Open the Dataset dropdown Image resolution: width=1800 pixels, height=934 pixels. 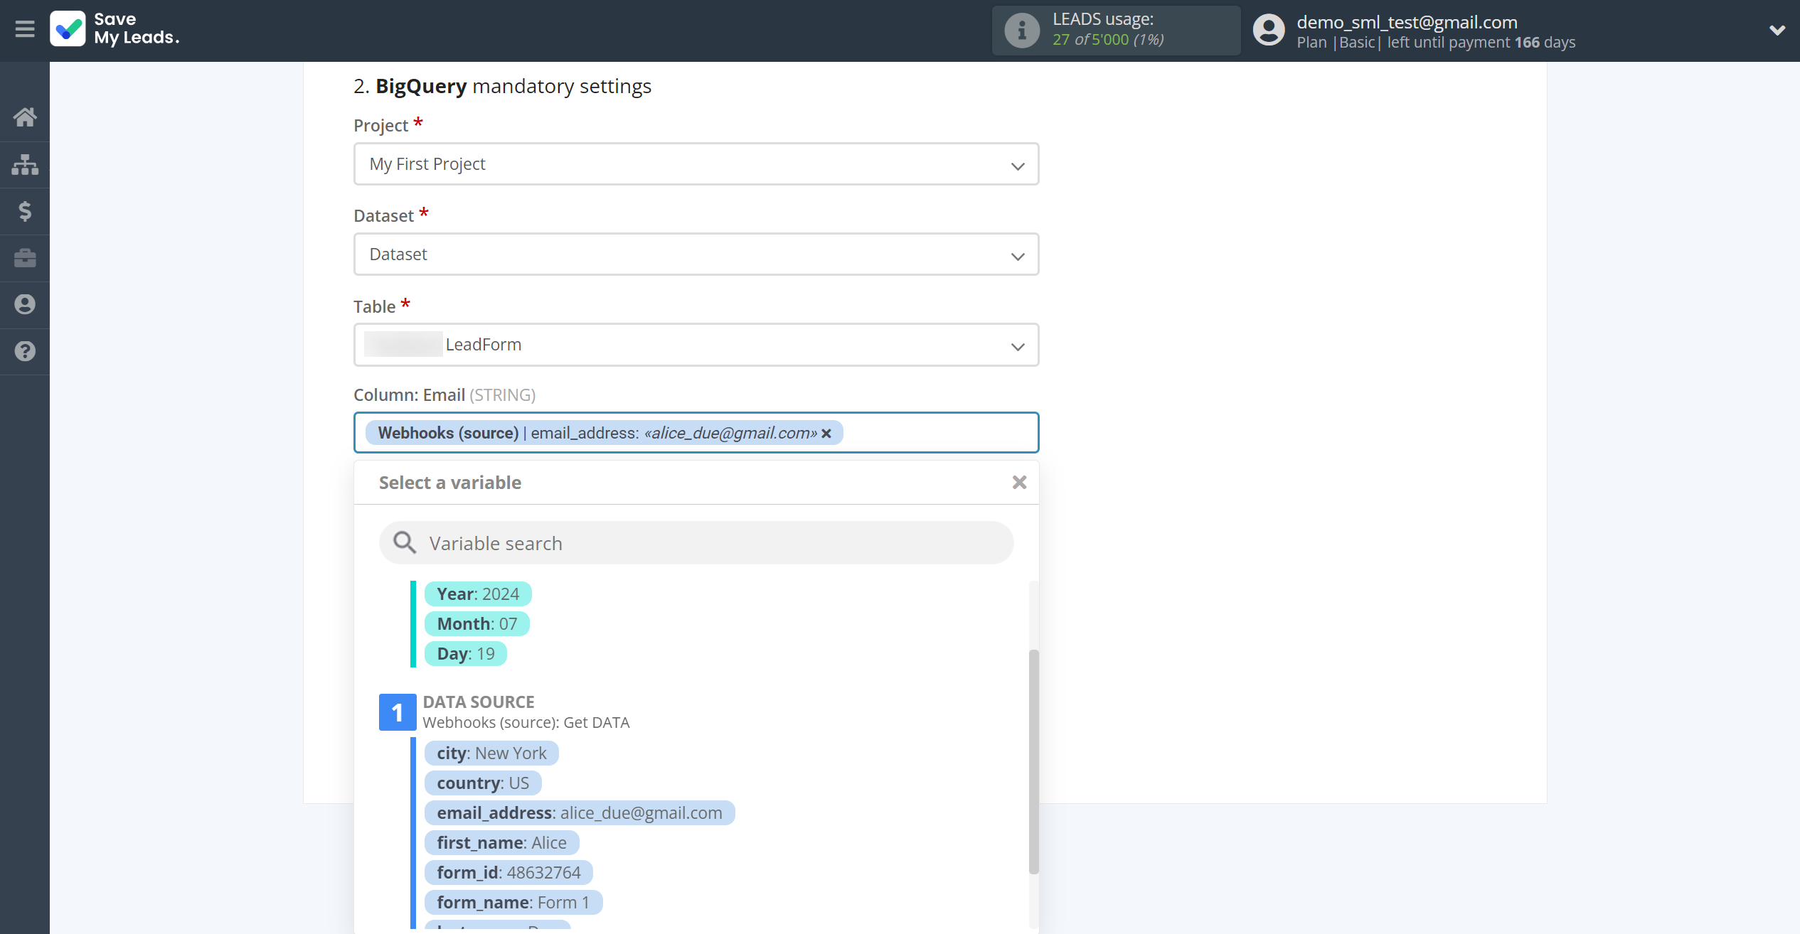pyautogui.click(x=696, y=254)
